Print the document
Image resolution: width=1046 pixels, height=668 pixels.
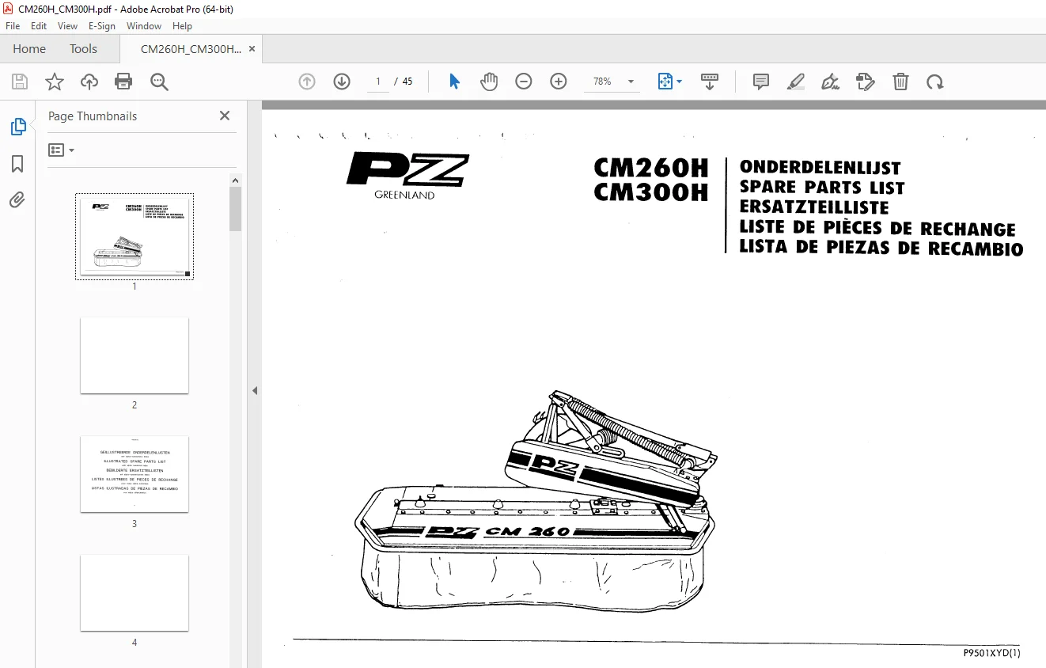coord(123,82)
